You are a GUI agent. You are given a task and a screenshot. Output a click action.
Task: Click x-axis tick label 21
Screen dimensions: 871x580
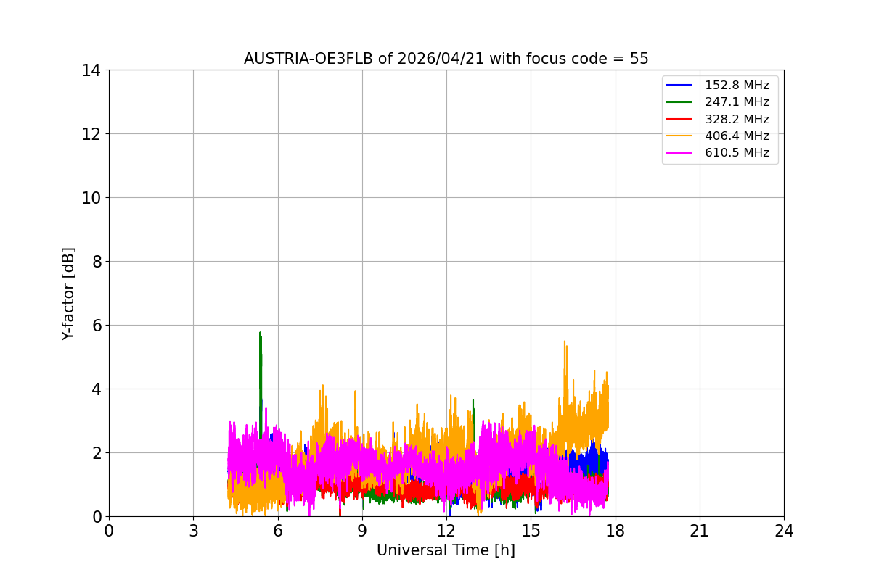point(700,531)
